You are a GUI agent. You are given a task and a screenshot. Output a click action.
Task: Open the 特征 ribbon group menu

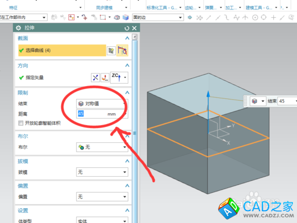(x=45, y=8)
